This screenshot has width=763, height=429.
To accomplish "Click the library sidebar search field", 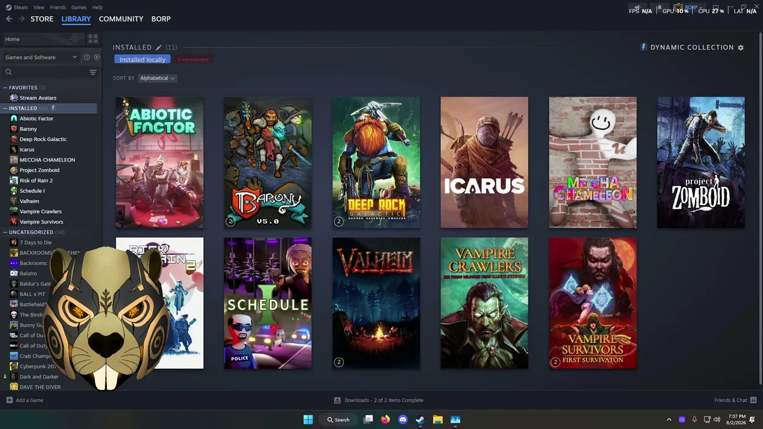I will pos(50,72).
